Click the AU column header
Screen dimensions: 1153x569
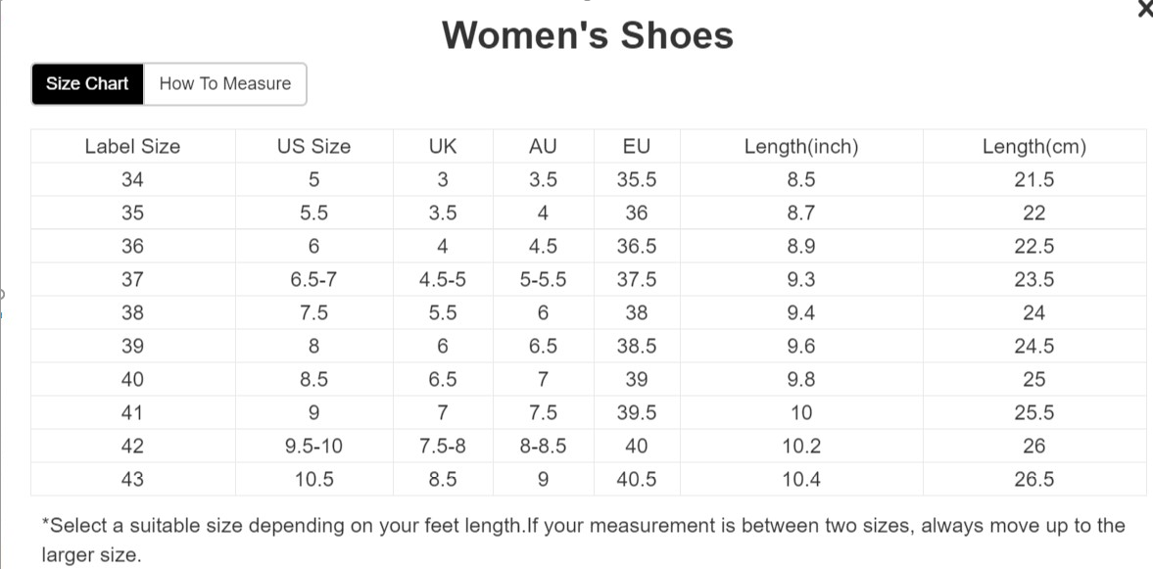[543, 147]
